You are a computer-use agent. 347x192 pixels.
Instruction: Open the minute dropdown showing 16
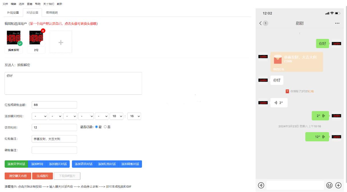134,116
